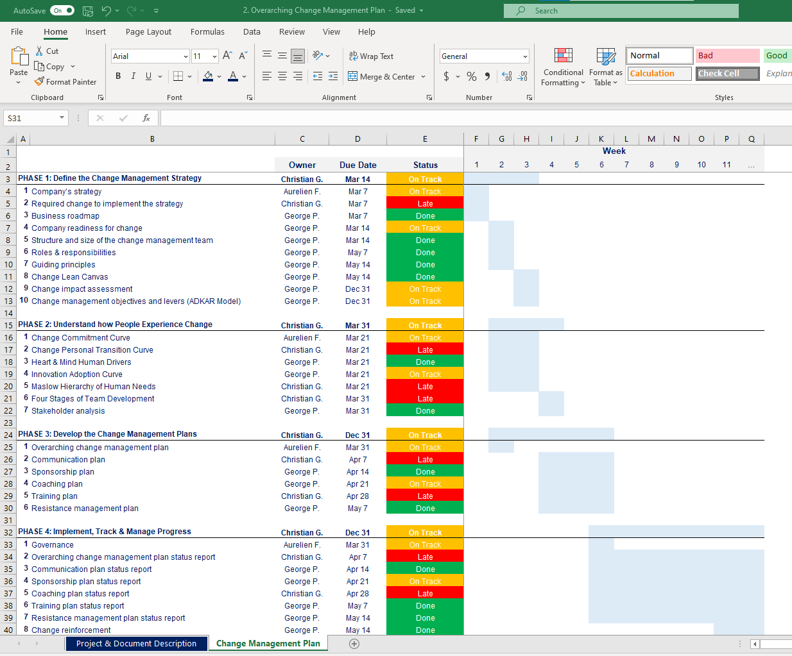Open the Data ribbon tab
Viewport: 792px width, 656px height.
252,31
